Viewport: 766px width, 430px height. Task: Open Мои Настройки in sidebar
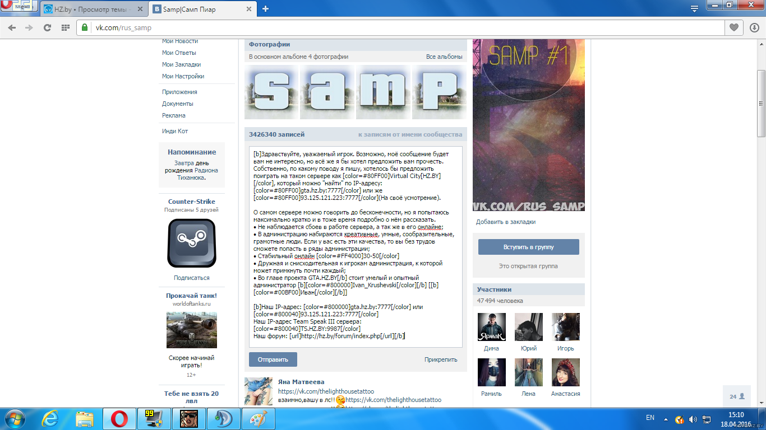183,76
